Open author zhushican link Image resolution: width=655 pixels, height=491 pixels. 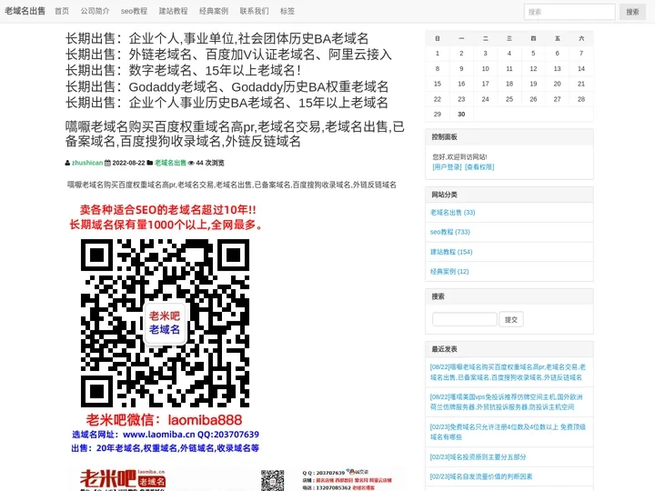87,163
